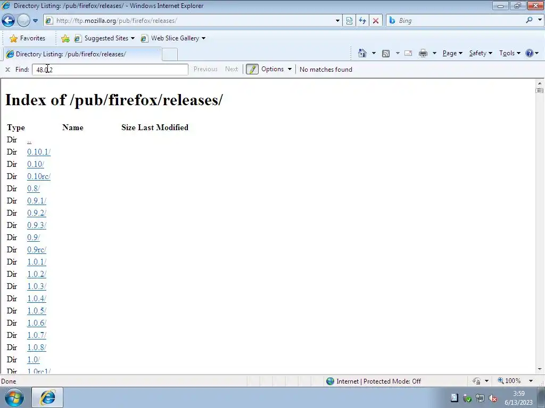Open the Suggested Sites dropdown
The image size is (545, 408).
tap(104, 38)
